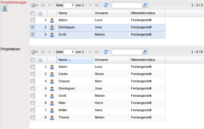Click the Projektmanager person icon button
The image size is (204, 129).
click(x=5, y=8)
